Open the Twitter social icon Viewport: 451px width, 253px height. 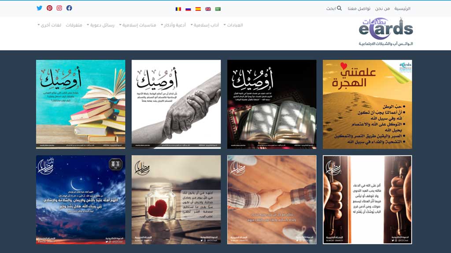click(x=39, y=8)
